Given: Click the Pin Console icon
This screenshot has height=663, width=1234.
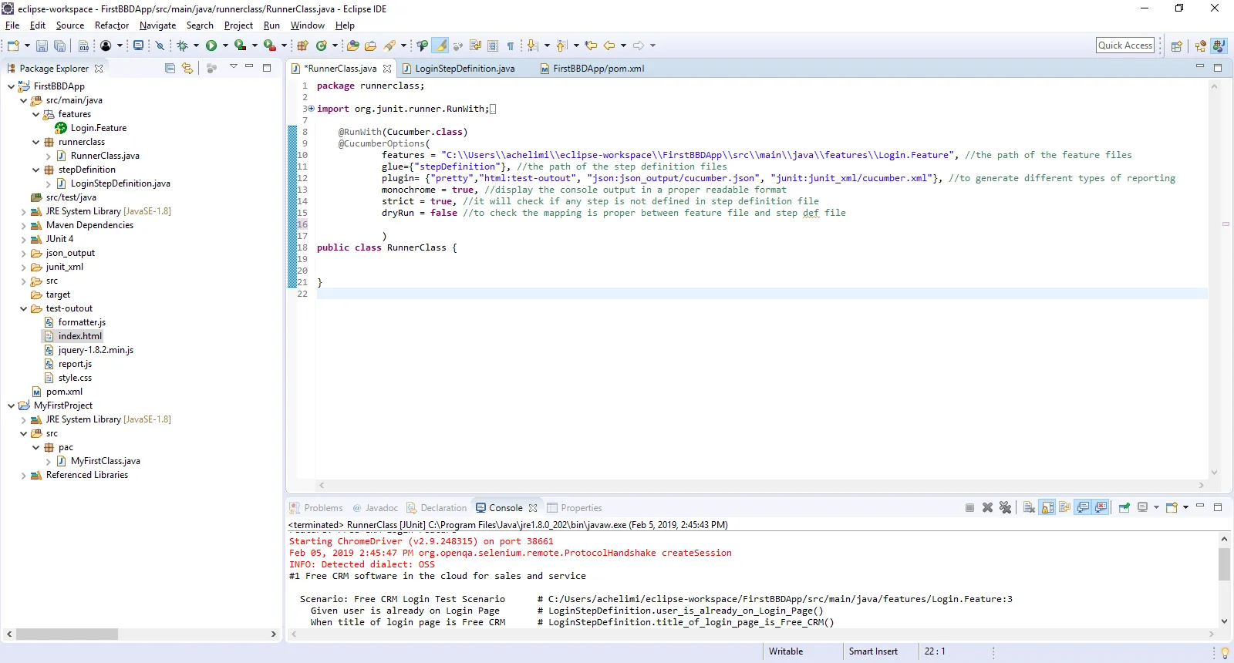Looking at the screenshot, I should [1124, 507].
